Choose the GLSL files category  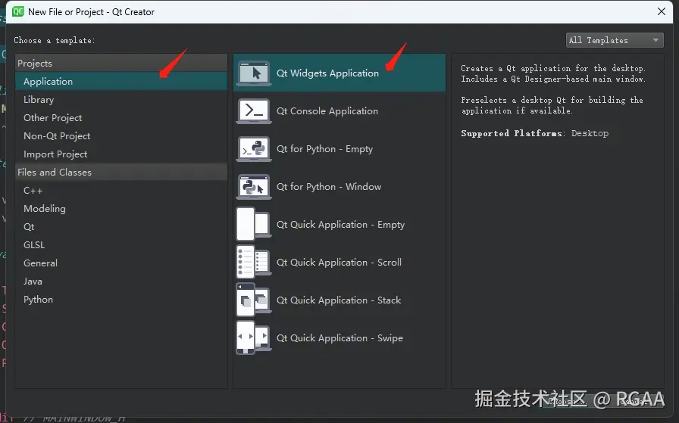tap(121, 245)
